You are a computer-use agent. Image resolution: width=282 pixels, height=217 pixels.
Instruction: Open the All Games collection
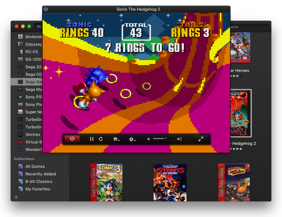(35, 166)
